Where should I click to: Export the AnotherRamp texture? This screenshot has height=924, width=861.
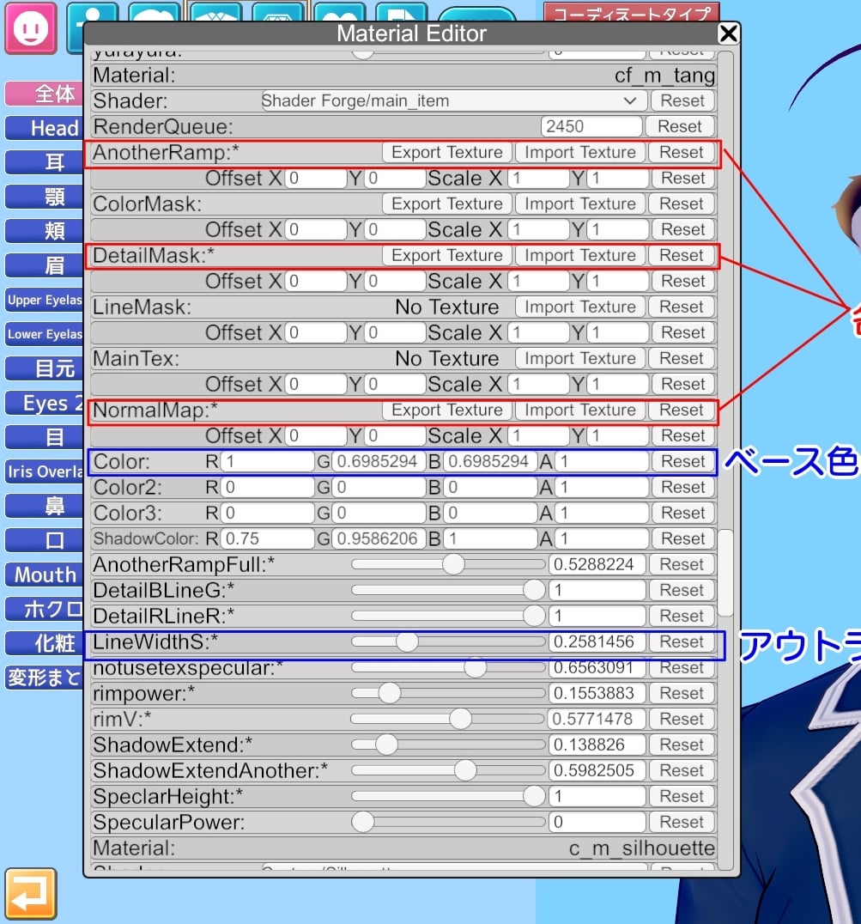[x=447, y=153]
